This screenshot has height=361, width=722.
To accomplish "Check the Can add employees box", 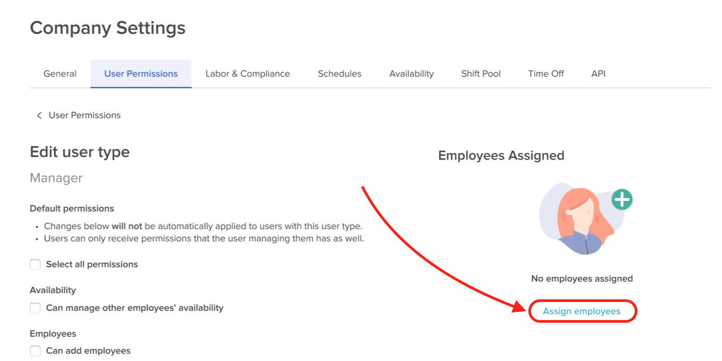I will pyautogui.click(x=35, y=351).
